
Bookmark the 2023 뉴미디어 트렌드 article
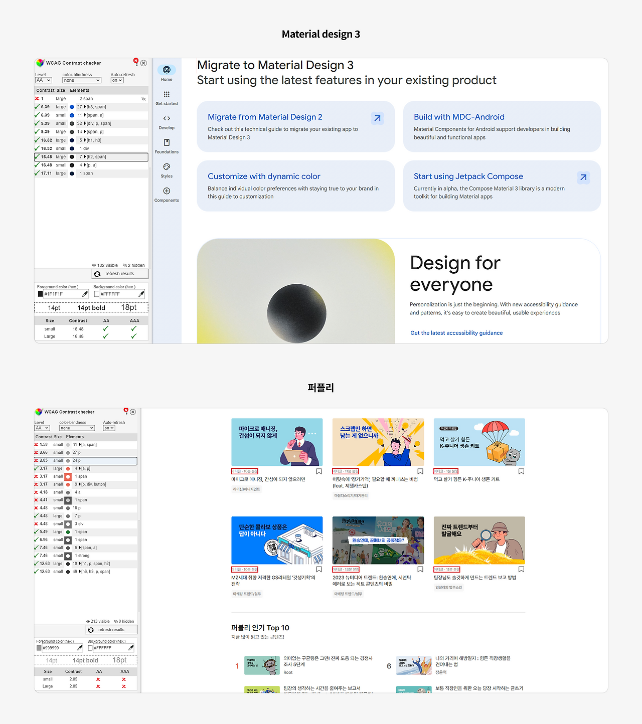tap(420, 570)
